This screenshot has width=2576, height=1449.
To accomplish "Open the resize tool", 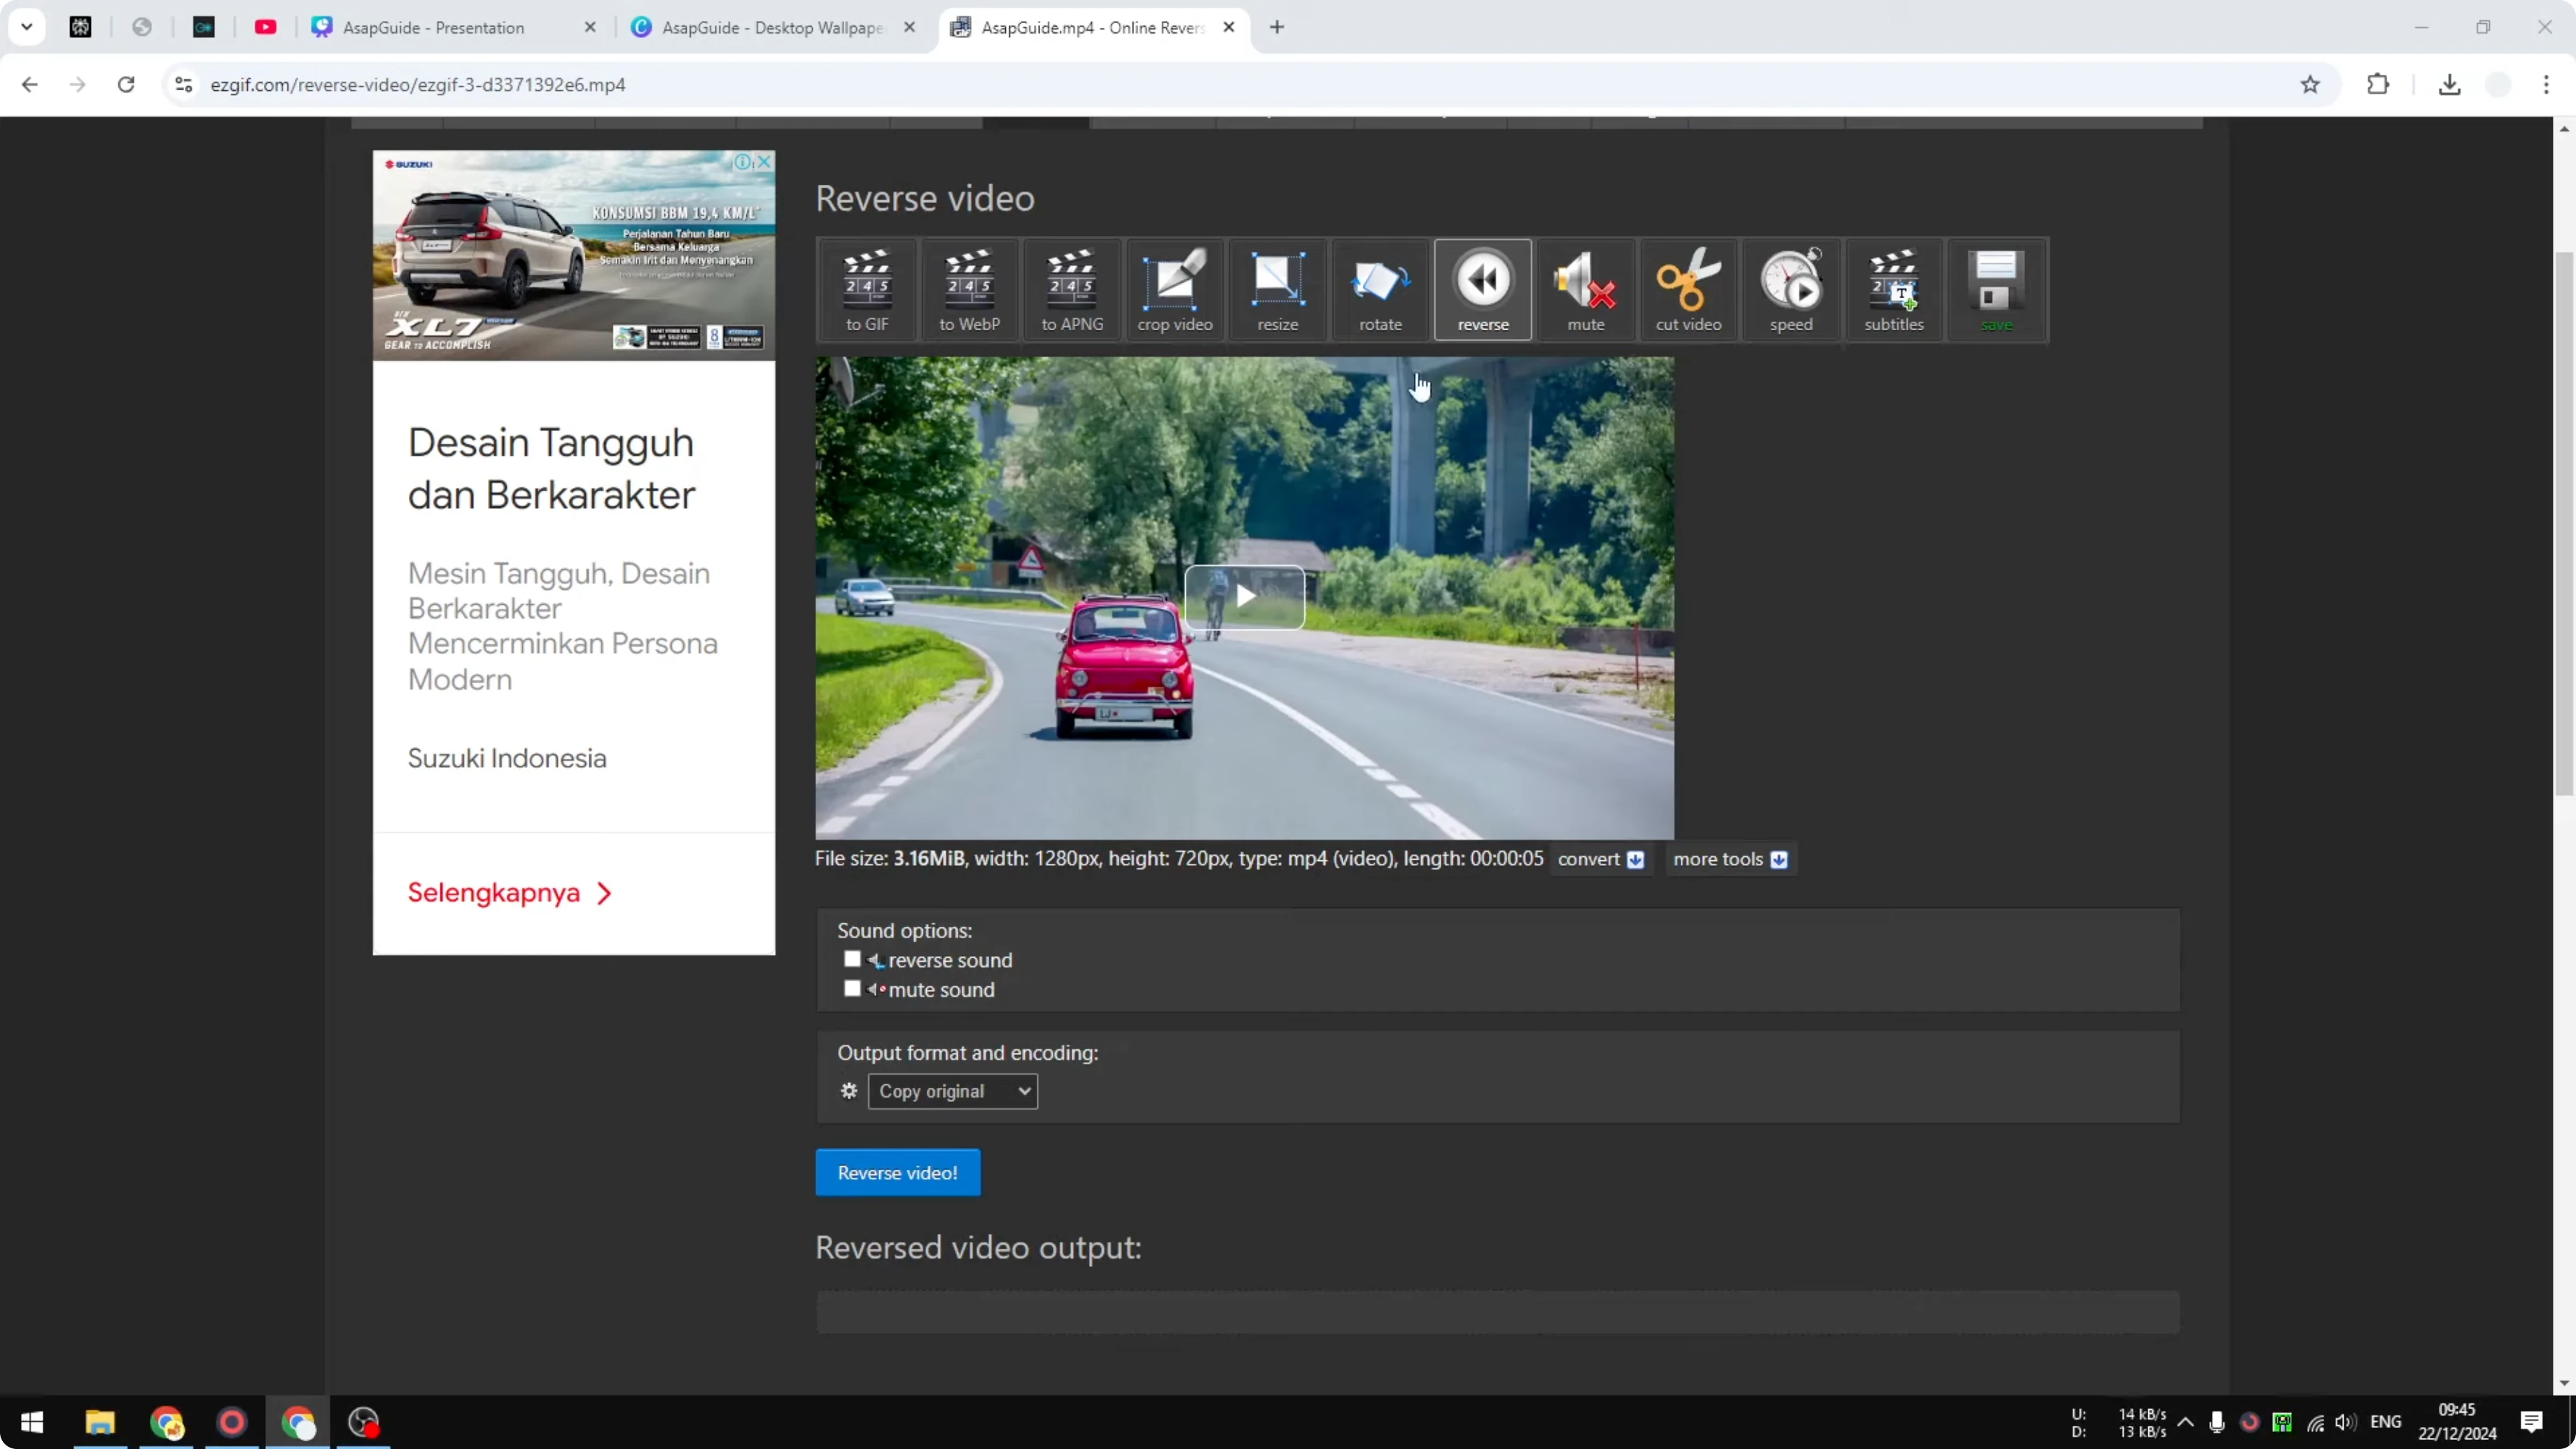I will 1276,289.
